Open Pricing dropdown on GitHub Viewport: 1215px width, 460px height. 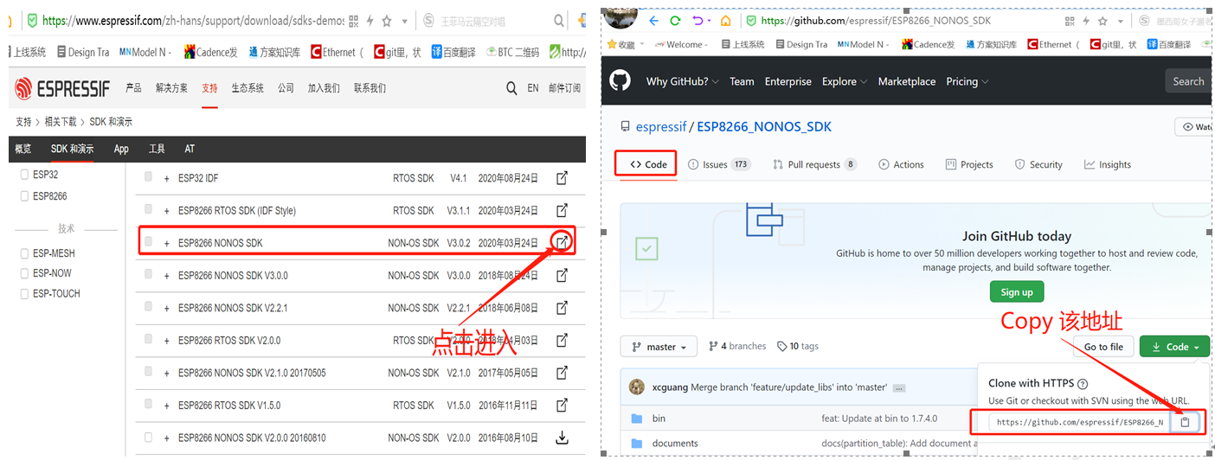pos(967,81)
